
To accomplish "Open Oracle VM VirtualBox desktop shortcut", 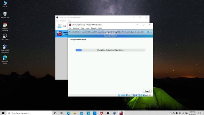I will coord(5,49).
